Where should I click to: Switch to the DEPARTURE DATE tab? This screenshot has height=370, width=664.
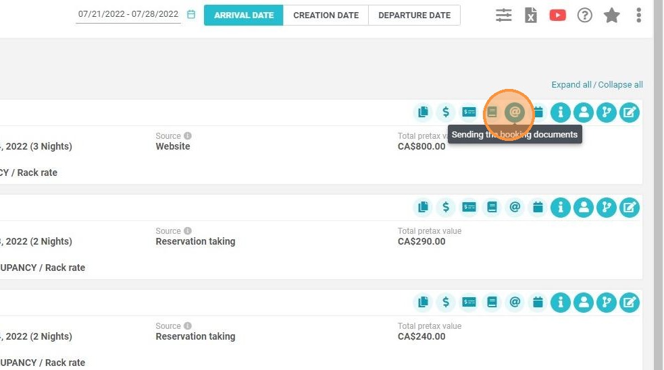[414, 16]
